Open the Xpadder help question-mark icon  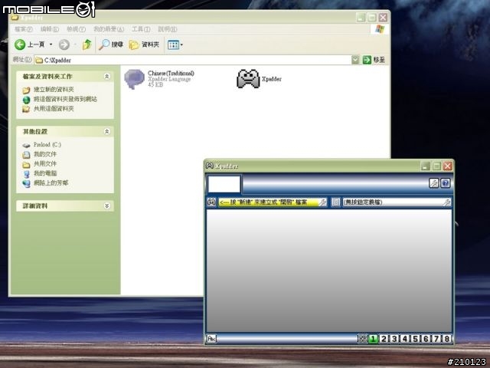coord(446,183)
